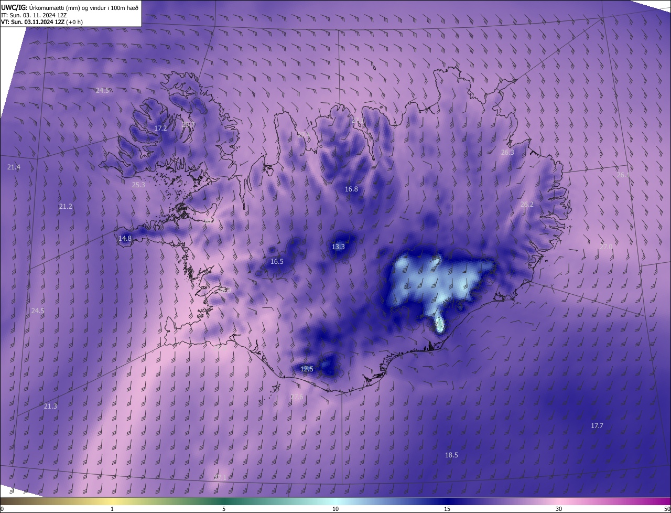The width and height of the screenshot is (671, 513).
Task: Click the colorbar tick label 0
Action: 2,509
